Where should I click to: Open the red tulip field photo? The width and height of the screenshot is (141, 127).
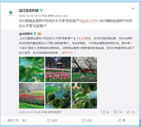point(32,96)
